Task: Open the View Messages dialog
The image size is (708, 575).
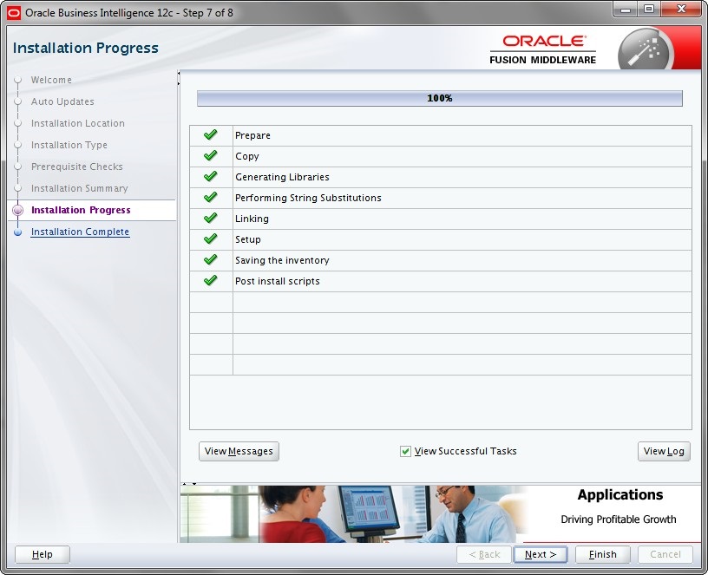Action: (239, 451)
